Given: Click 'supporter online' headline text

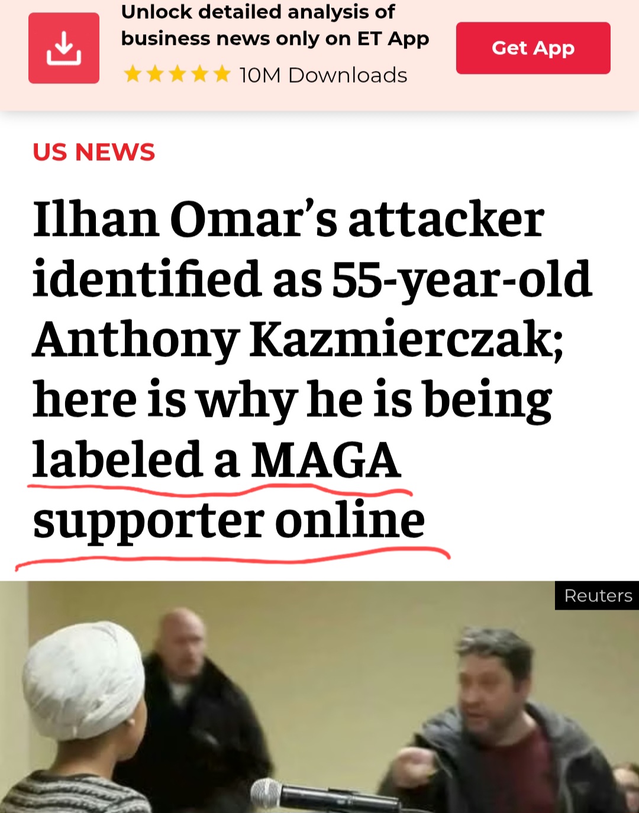Looking at the screenshot, I should click(229, 521).
